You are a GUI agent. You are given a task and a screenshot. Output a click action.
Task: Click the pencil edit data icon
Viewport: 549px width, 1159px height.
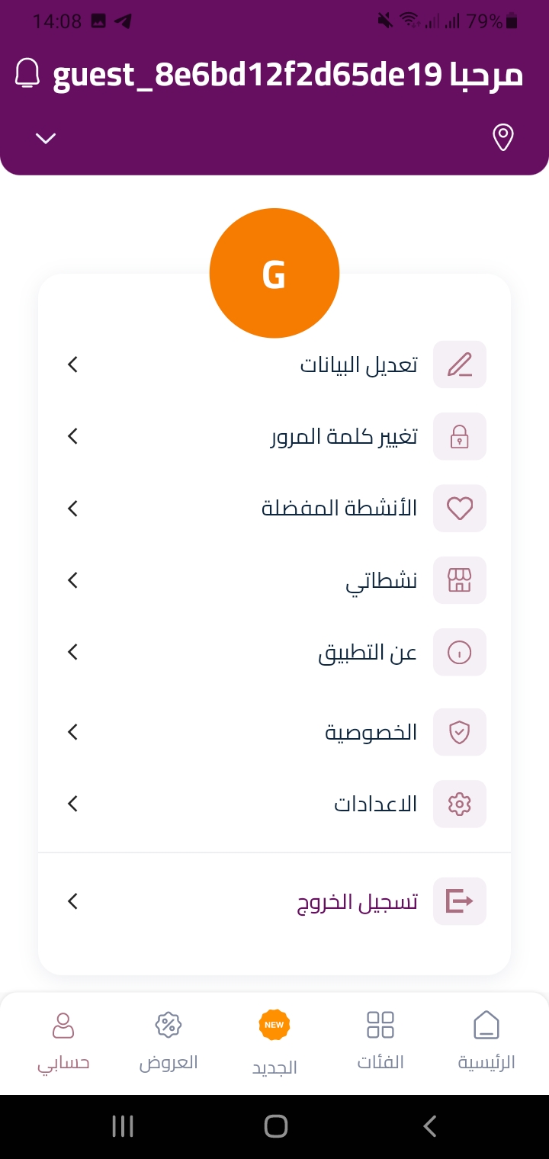[459, 364]
